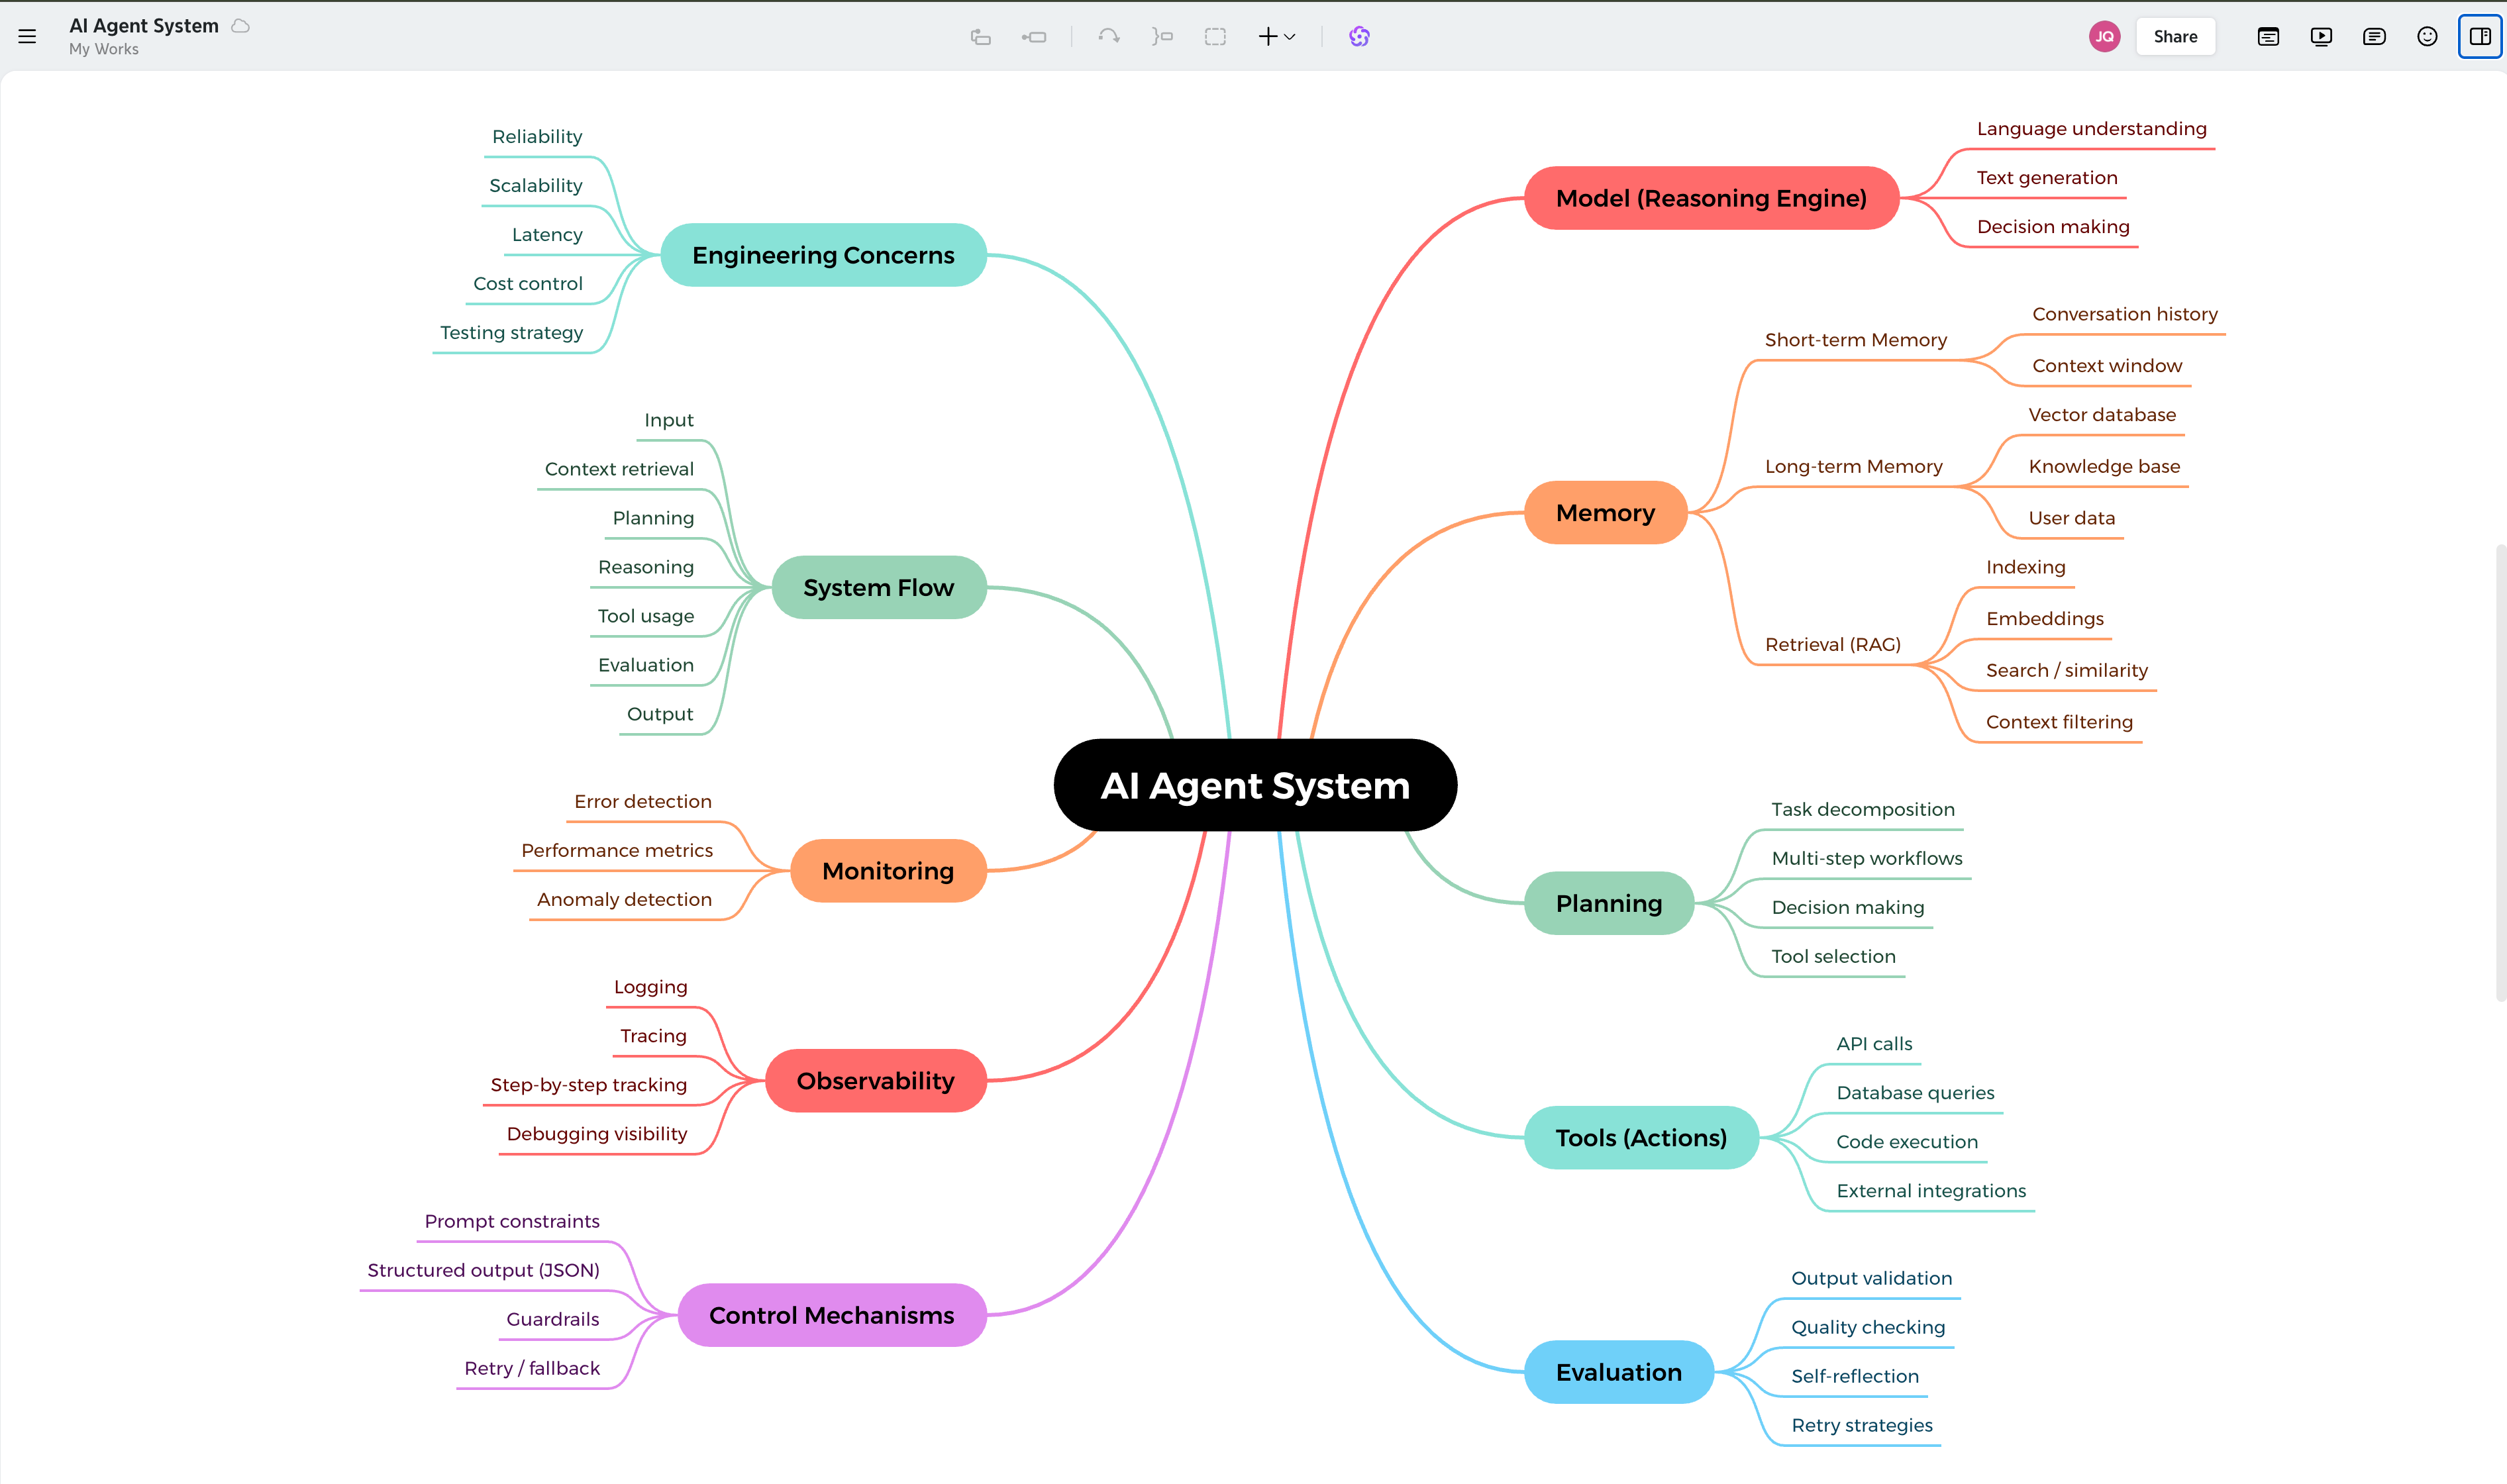Select the External integrations subtopic
The width and height of the screenshot is (2507, 1484).
point(1930,1191)
